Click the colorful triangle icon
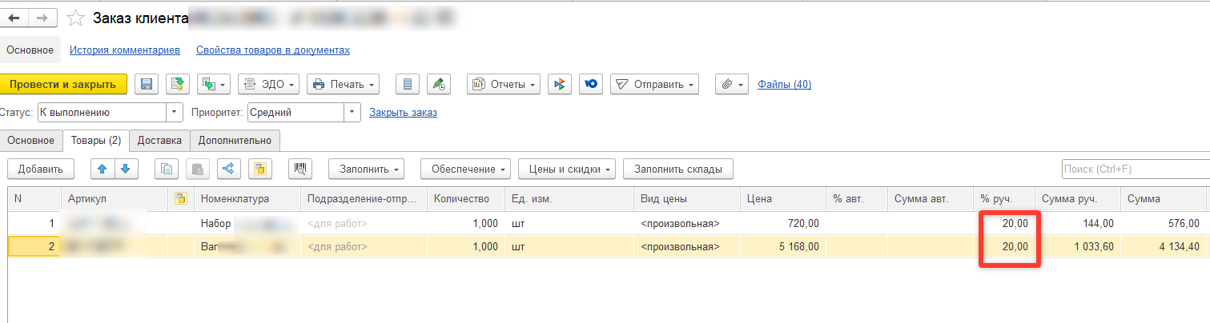Image resolution: width=1210 pixels, height=323 pixels. [560, 84]
